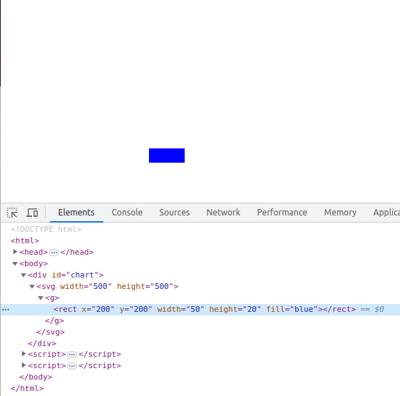
Task: Open the Sources tab
Action: point(175,213)
